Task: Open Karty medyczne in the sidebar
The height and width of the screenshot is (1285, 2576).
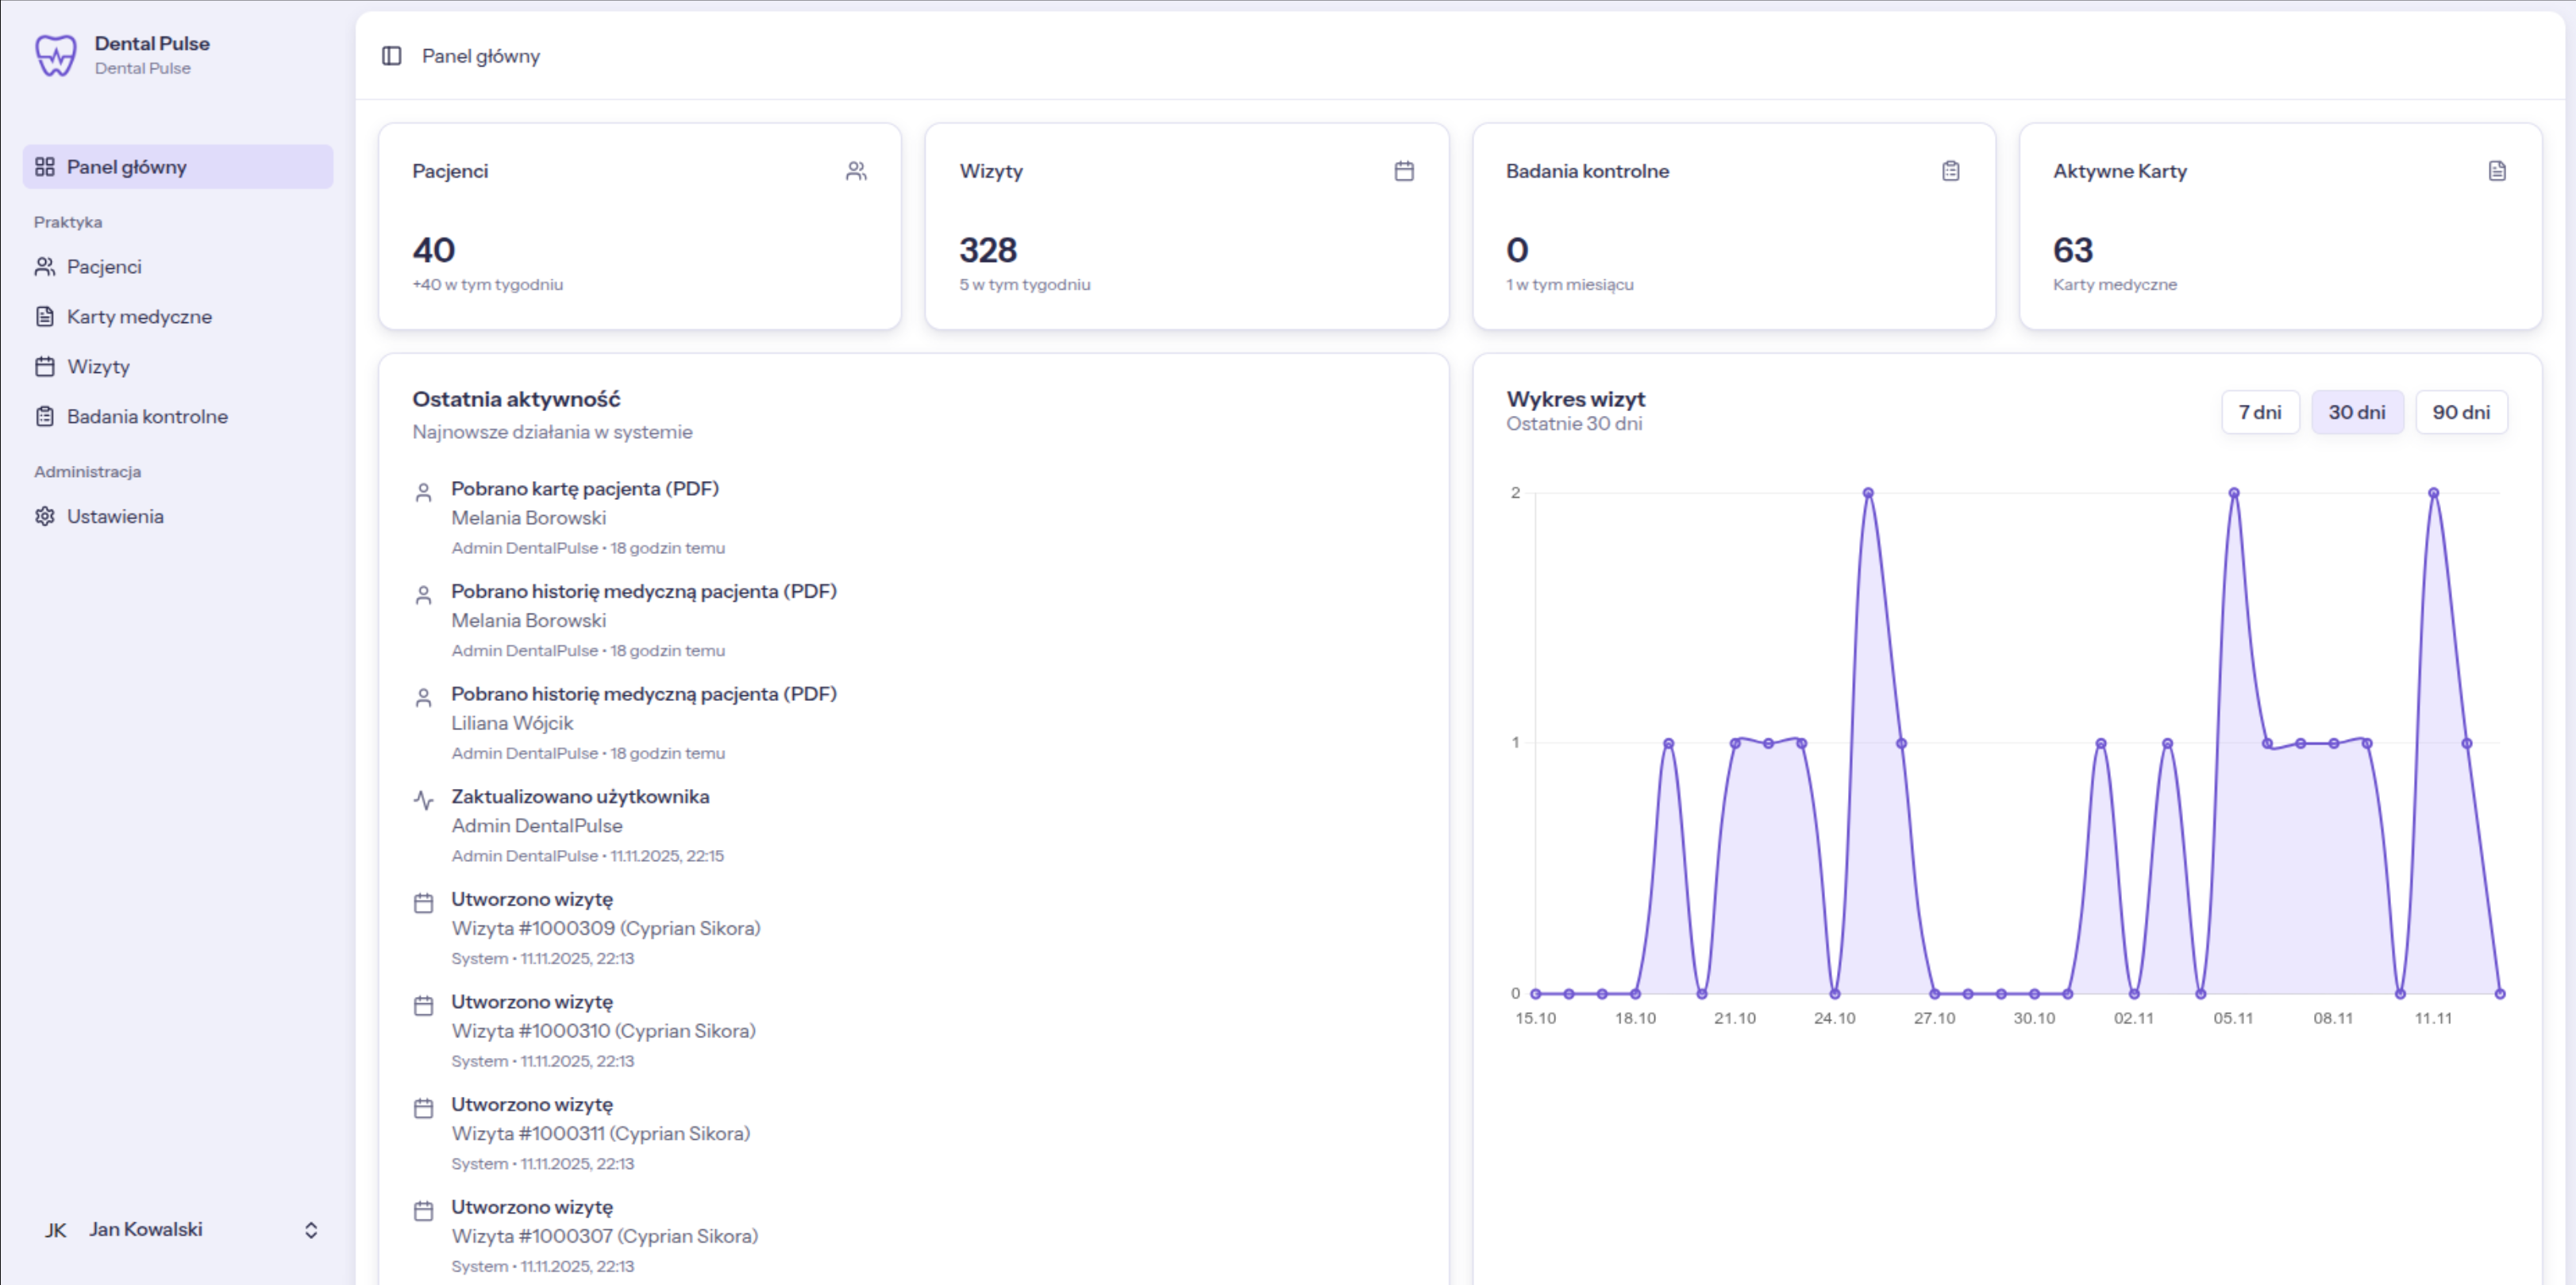Action: tap(139, 317)
